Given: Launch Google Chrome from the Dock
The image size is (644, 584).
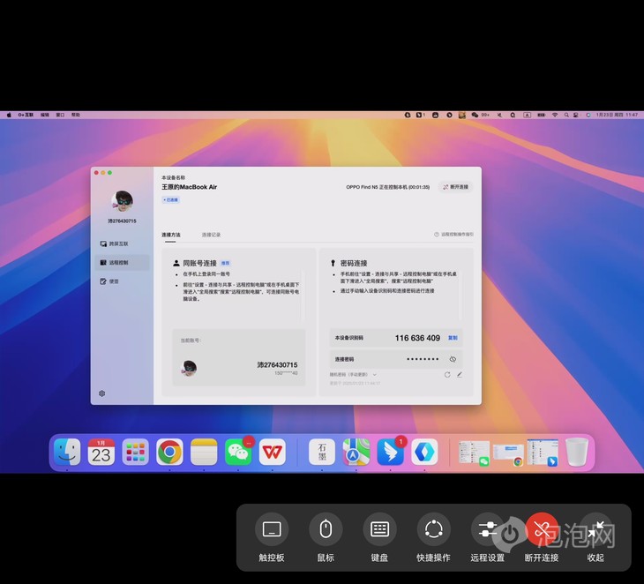Looking at the screenshot, I should coord(169,452).
